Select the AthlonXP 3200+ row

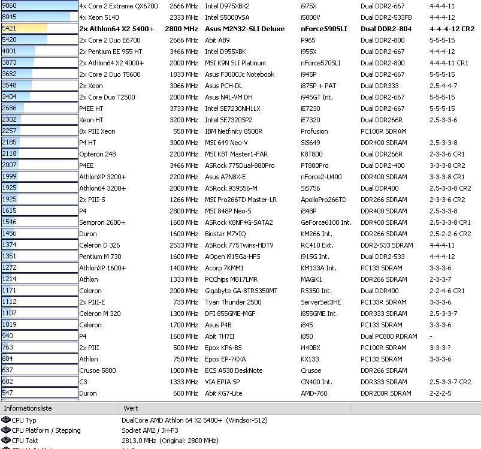241,177
